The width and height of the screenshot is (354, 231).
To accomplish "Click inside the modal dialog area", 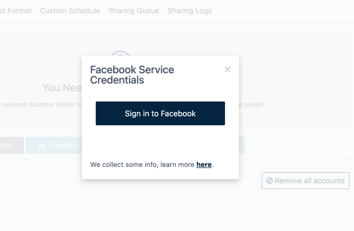I will [160, 145].
